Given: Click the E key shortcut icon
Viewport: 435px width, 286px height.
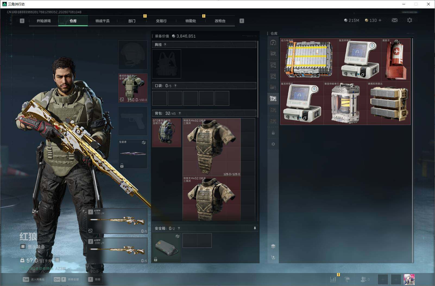Looking at the screenshot, I should (x=242, y=21).
